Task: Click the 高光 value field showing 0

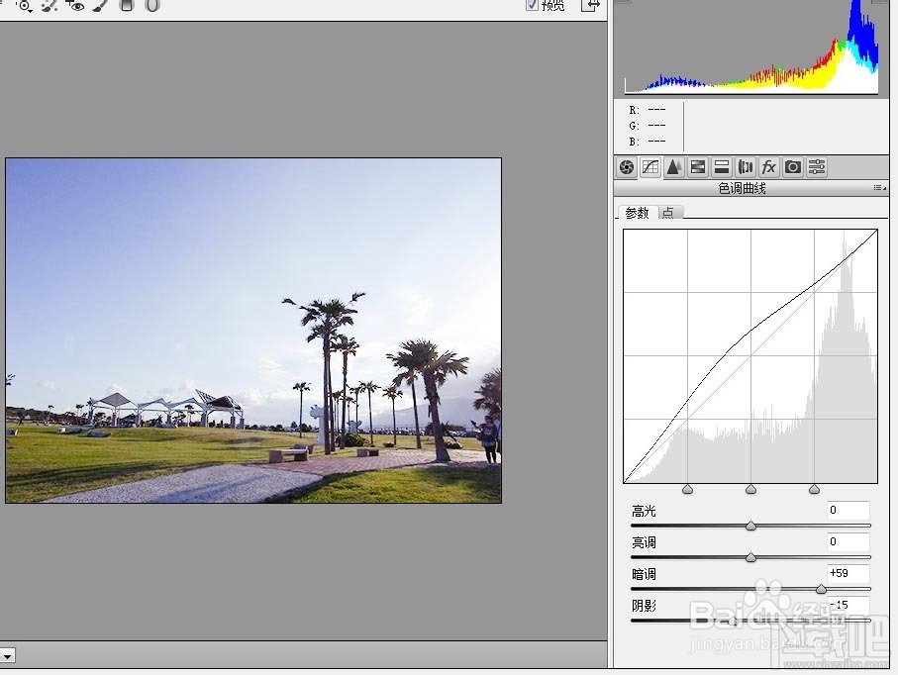Action: pos(847,510)
